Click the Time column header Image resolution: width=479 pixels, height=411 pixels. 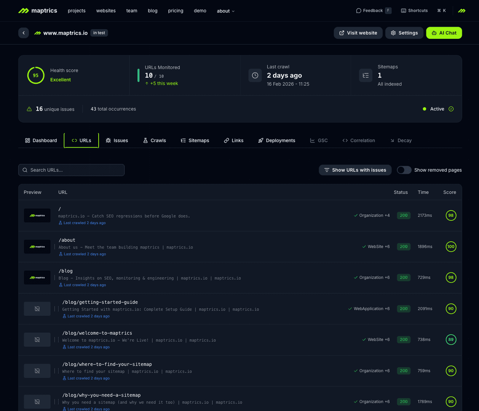tap(423, 192)
